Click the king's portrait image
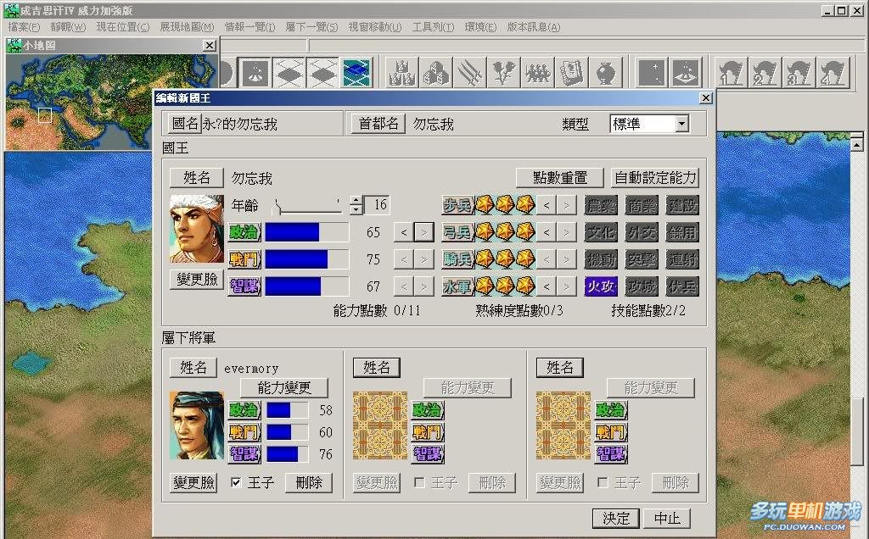 [x=197, y=229]
